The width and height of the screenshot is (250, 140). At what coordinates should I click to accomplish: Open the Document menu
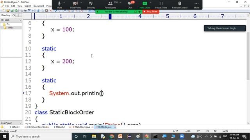39,6
